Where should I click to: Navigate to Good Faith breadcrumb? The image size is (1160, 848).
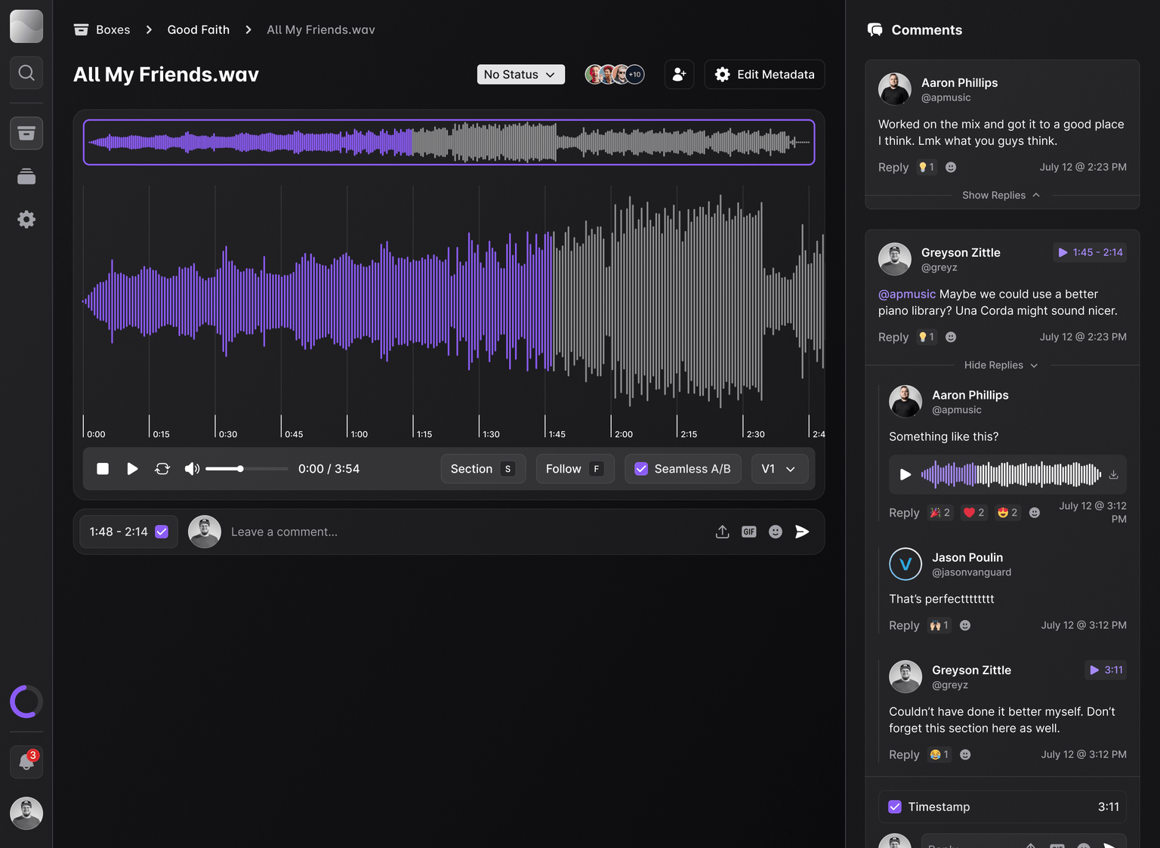click(199, 29)
